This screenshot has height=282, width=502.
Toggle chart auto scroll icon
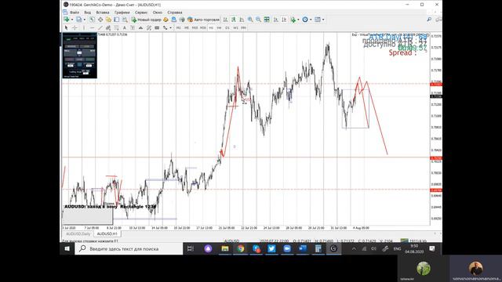[276, 20]
